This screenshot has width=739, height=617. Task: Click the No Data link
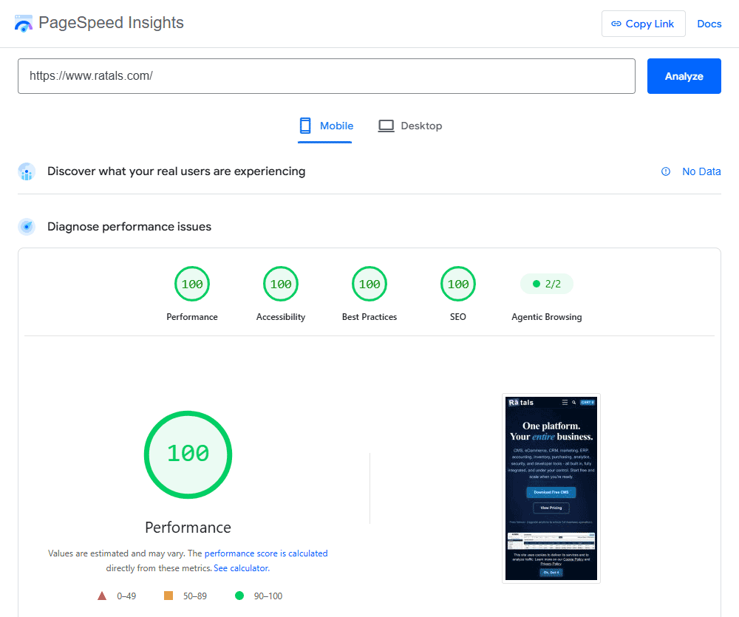point(701,171)
